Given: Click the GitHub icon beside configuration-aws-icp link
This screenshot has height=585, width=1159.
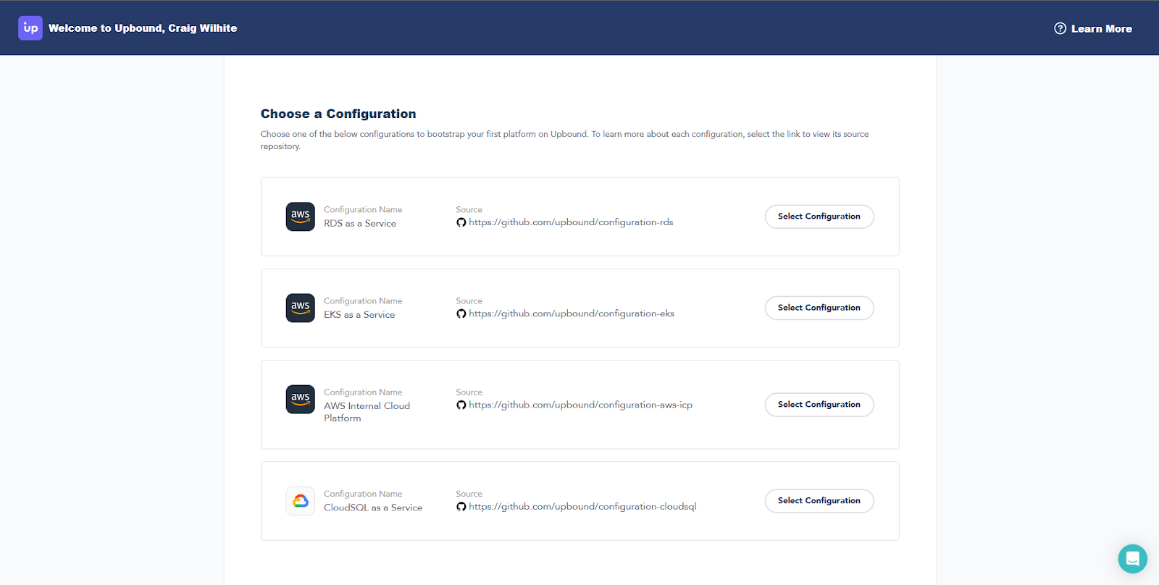Looking at the screenshot, I should [x=461, y=405].
